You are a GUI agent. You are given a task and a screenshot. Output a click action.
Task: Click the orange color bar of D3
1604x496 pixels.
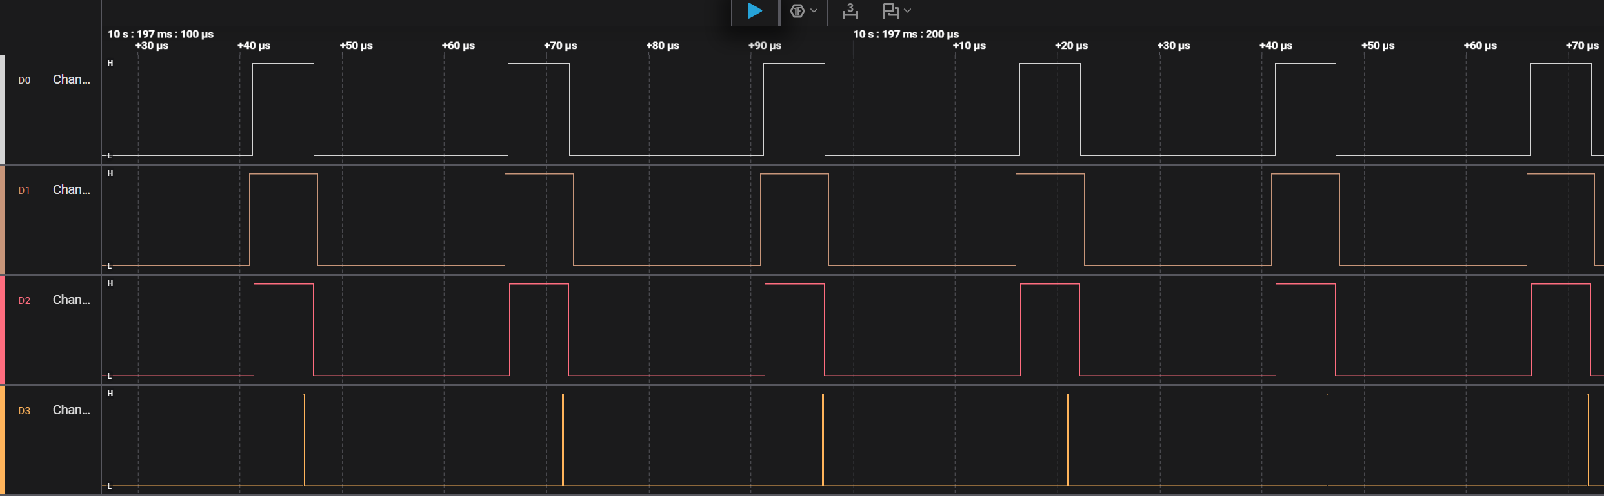[3, 440]
